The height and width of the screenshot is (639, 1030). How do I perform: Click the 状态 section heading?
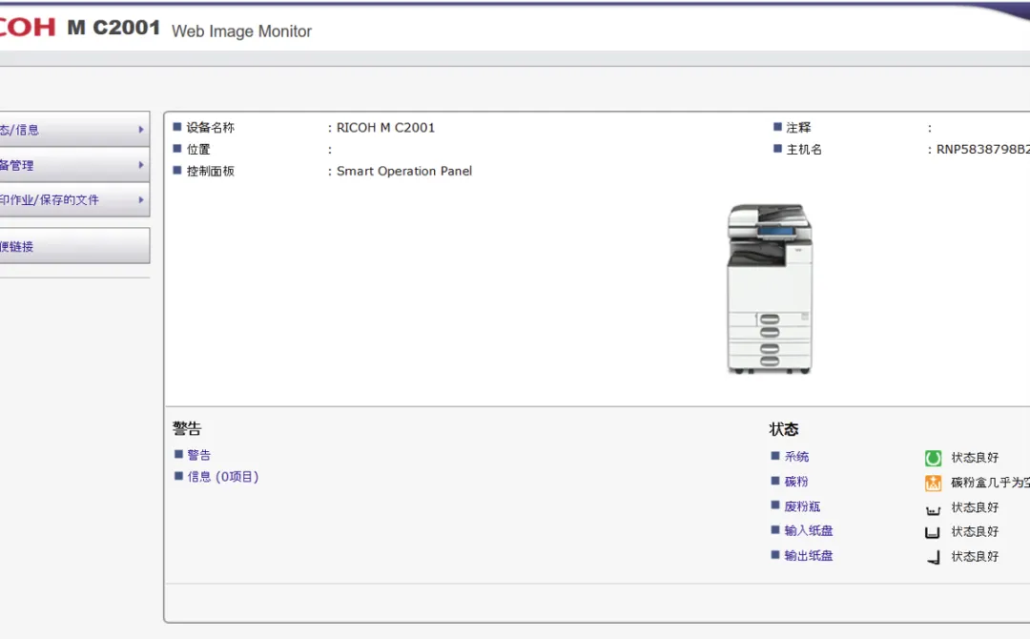coord(784,429)
